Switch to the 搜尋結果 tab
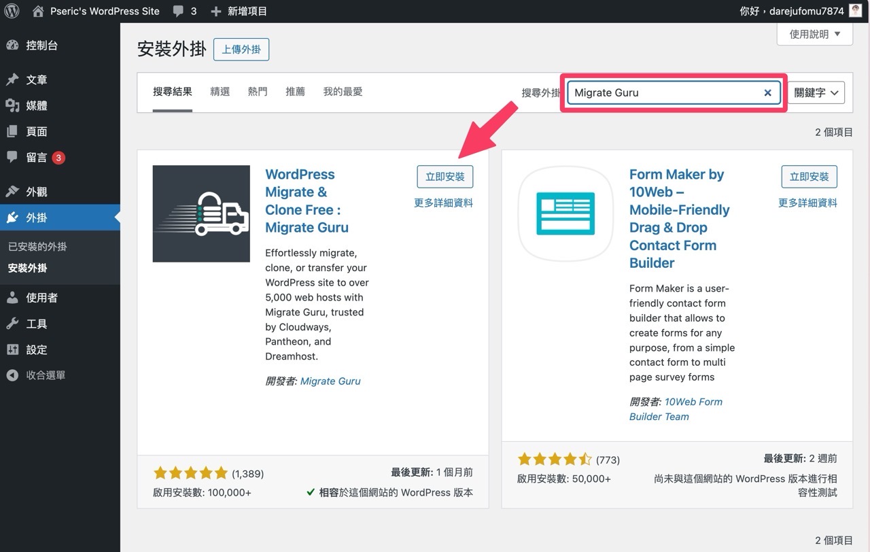The width and height of the screenshot is (870, 552). coord(173,92)
